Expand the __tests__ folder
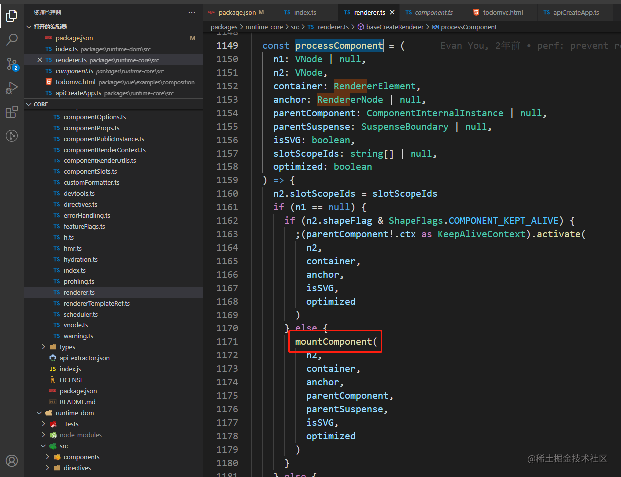The height and width of the screenshot is (477, 621). pos(72,424)
